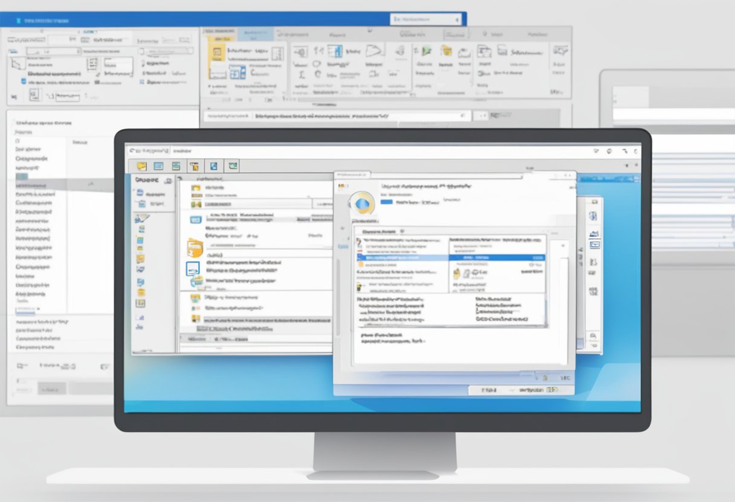Click the last green icon in monitor toolbar
This screenshot has height=502, width=735.
point(232,166)
